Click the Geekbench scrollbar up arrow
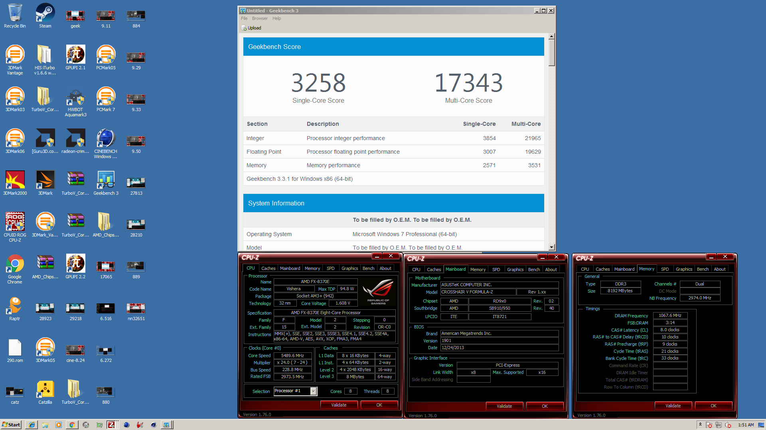 [551, 36]
